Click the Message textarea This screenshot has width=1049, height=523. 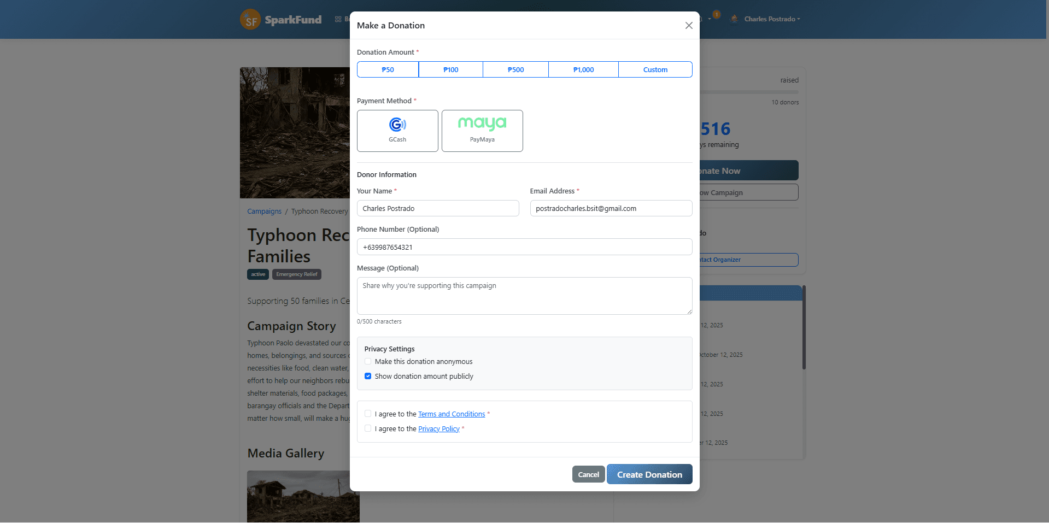(525, 296)
